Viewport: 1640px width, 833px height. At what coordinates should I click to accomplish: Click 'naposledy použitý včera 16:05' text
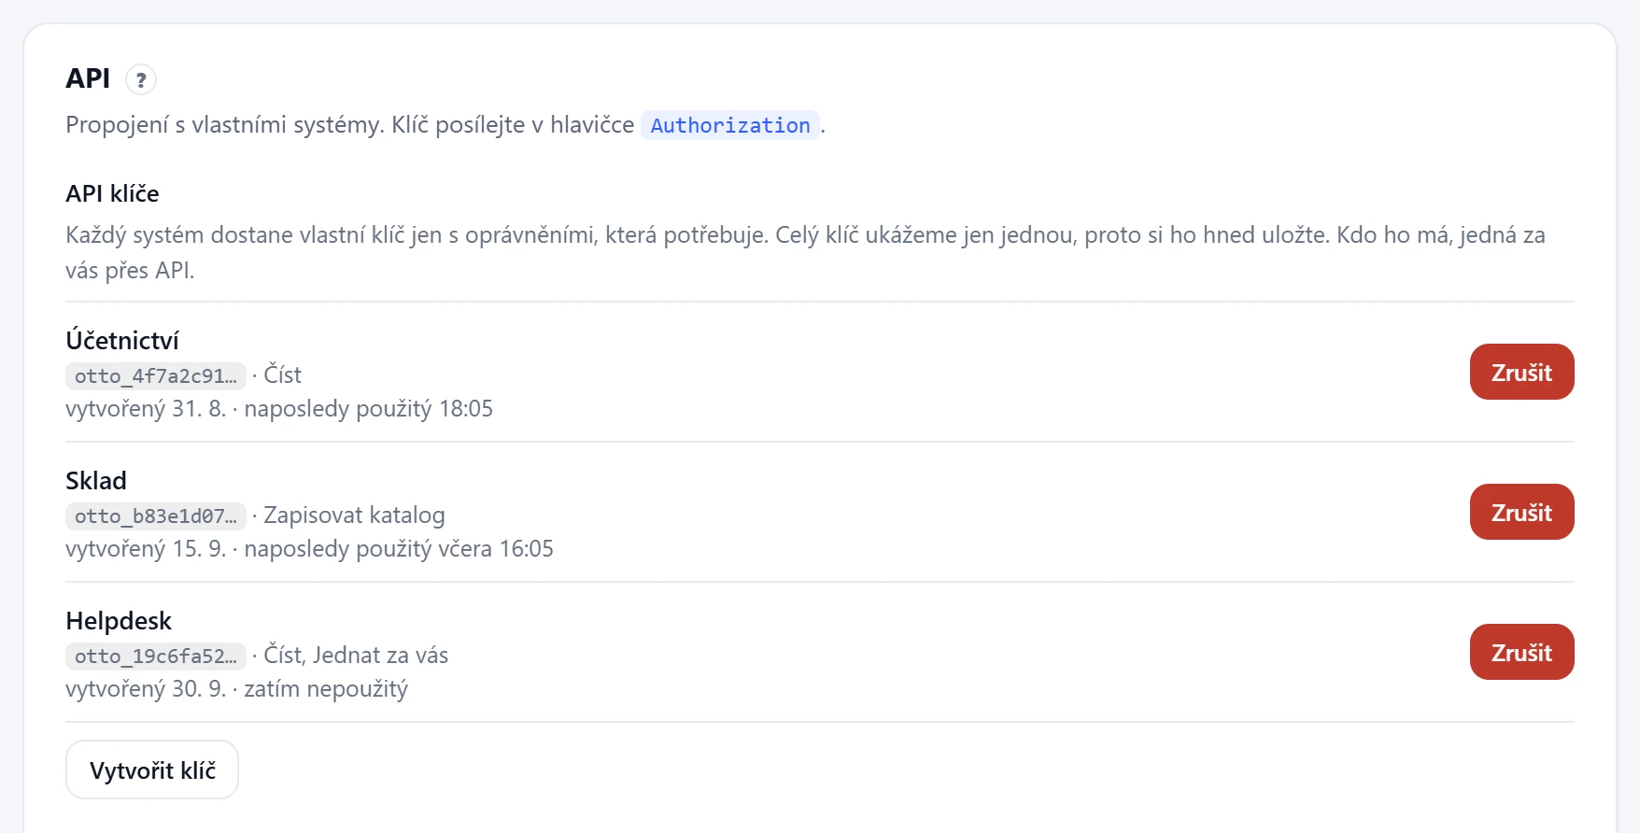tap(399, 549)
